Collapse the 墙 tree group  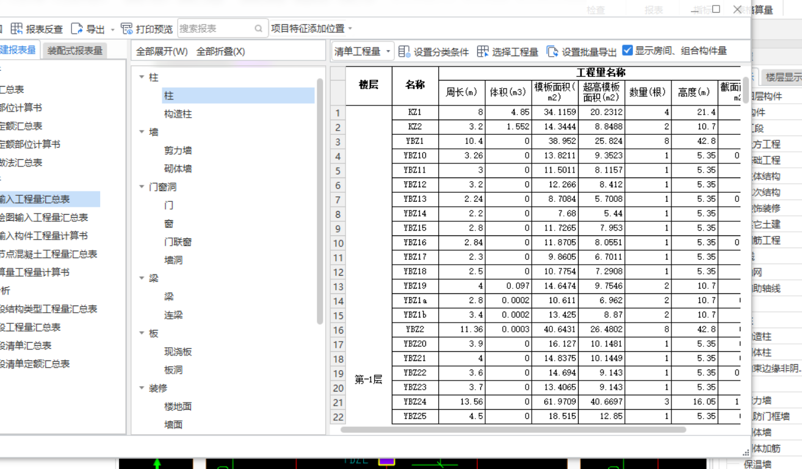(x=142, y=132)
